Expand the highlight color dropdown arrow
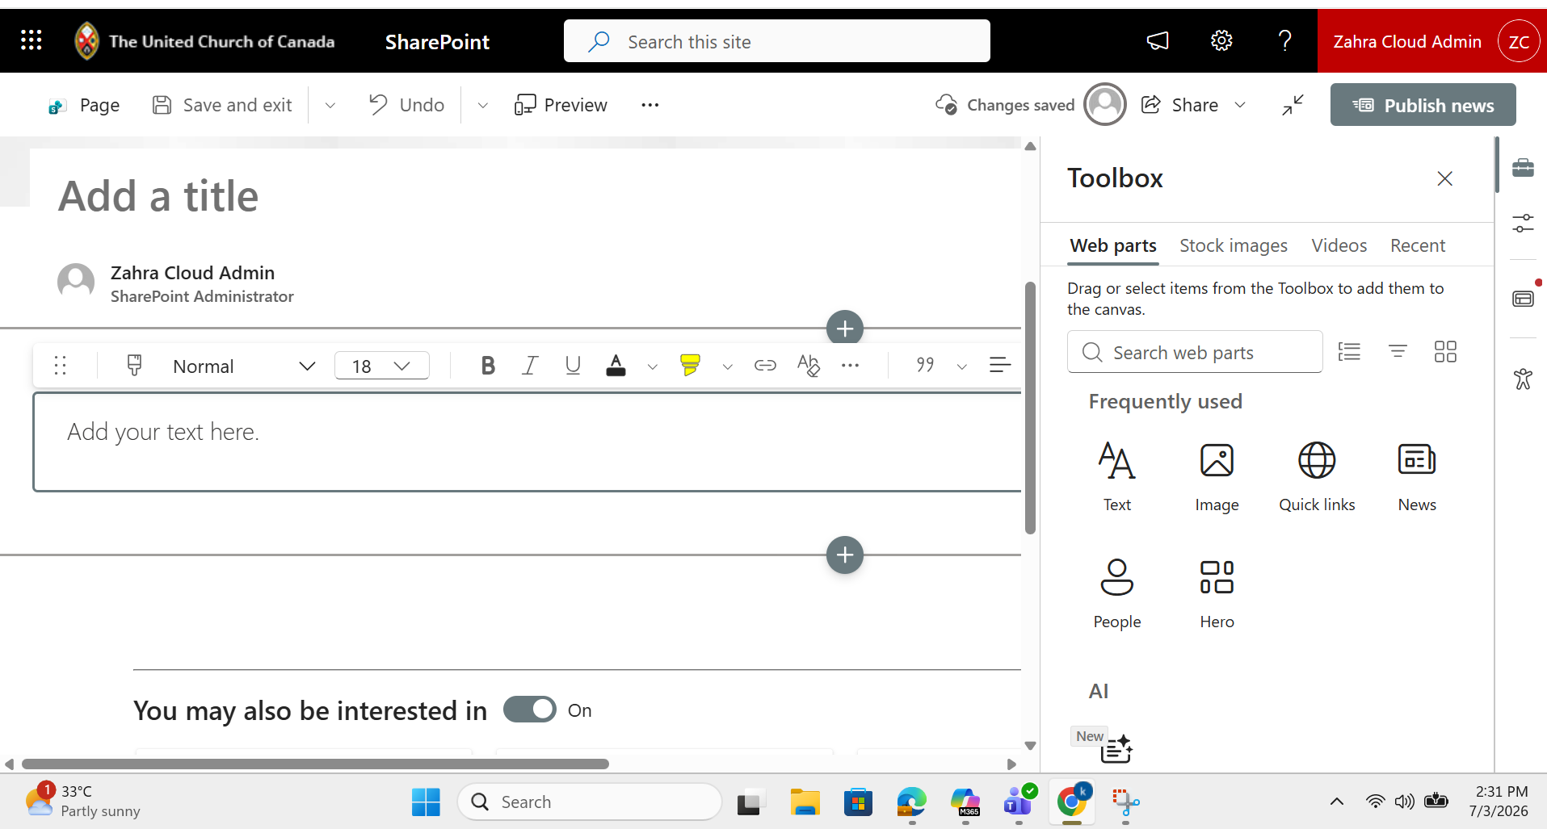The image size is (1547, 829). click(727, 366)
